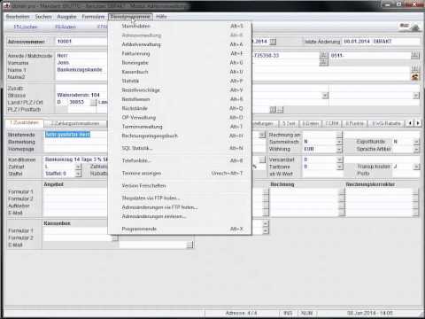
Task: Open the Ausgabe menu
Action: [66, 17]
